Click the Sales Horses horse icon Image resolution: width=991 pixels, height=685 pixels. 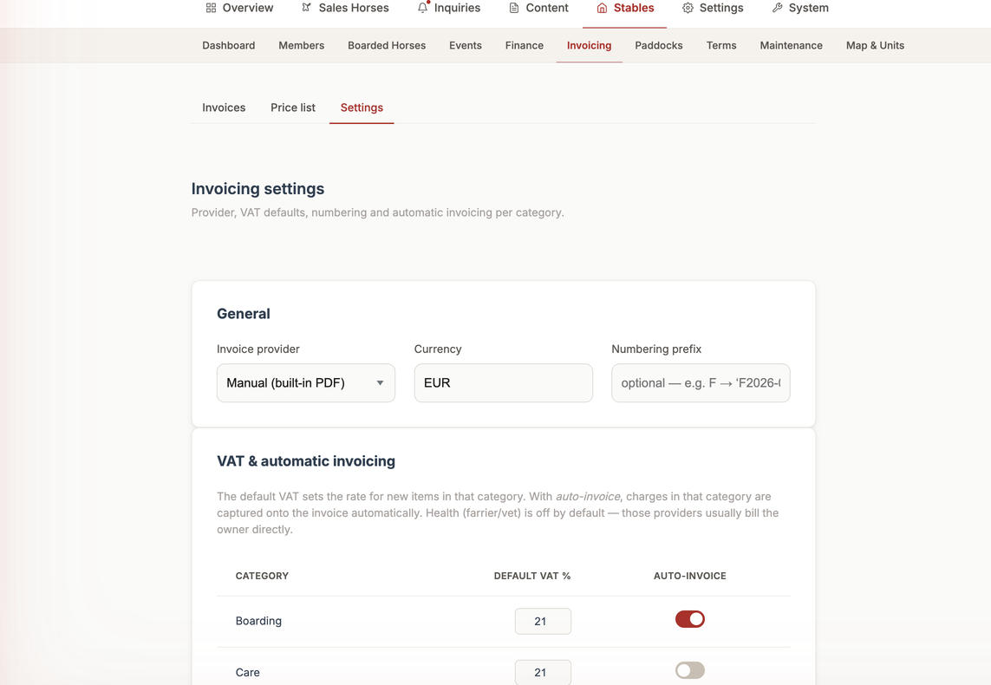[x=307, y=8]
